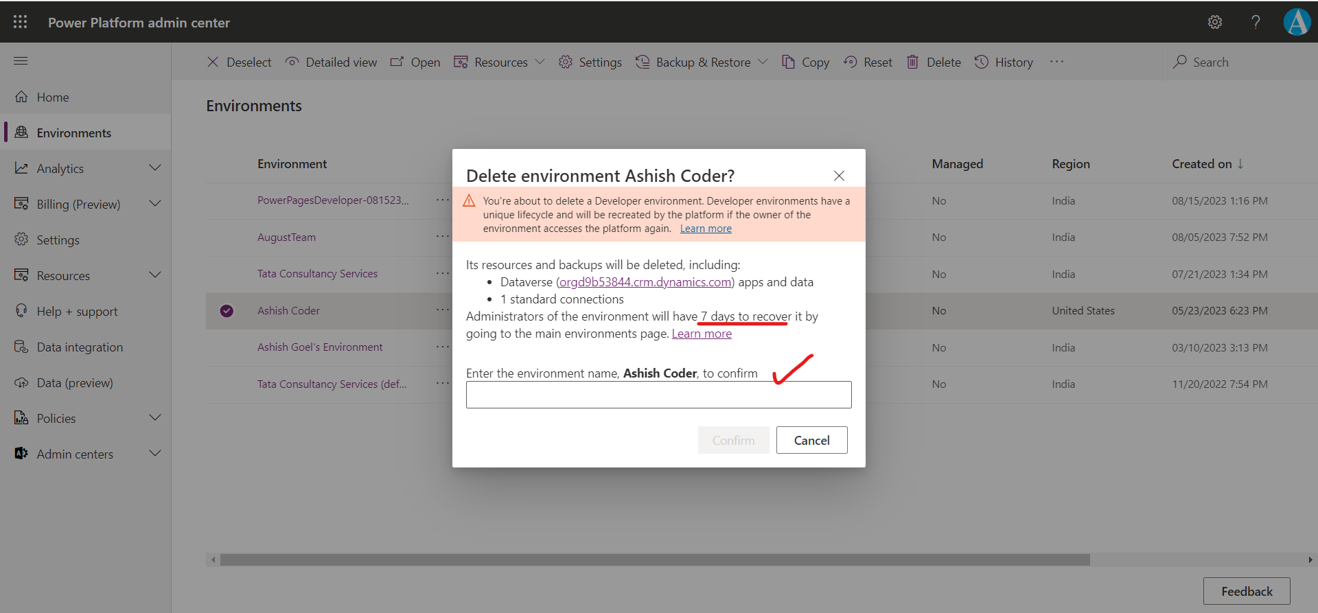Screen dimensions: 1318x613
Task: Click the help question mark icon
Action: coord(1256,22)
